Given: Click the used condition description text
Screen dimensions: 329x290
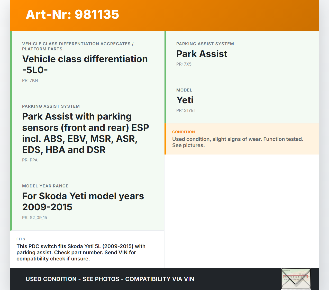Looking at the screenshot, I should click(237, 142).
